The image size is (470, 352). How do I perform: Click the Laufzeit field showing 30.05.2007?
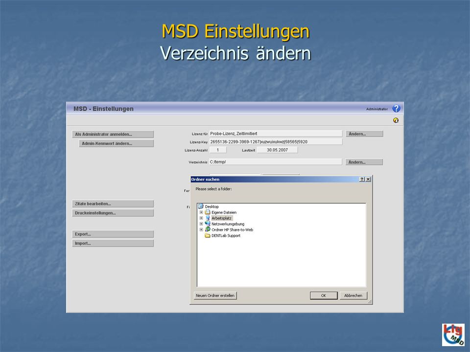(x=277, y=150)
